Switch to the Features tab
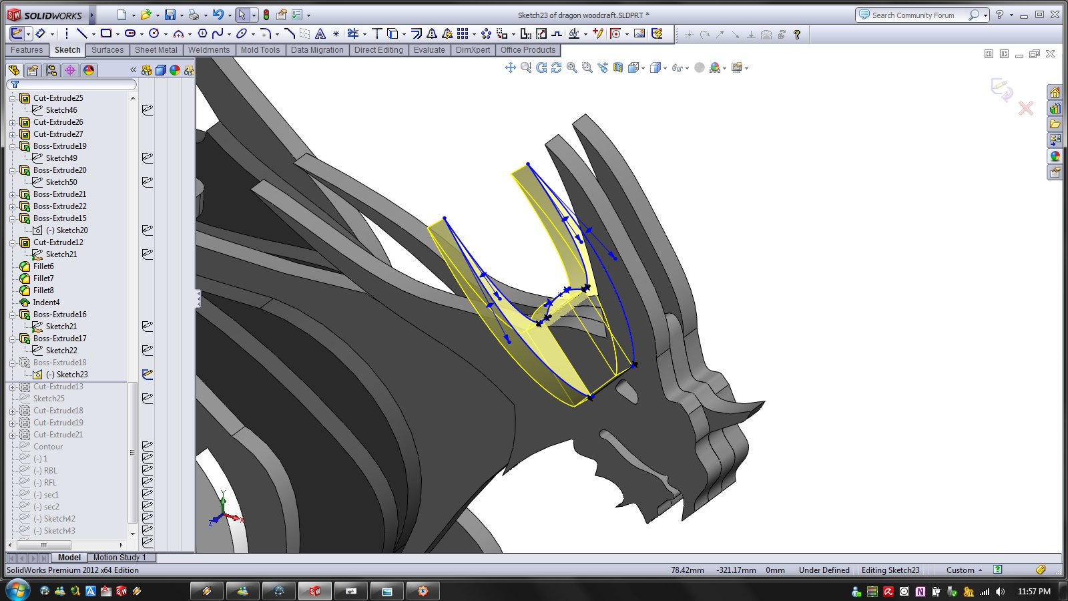Screen dimensions: 1068x601 pos(27,50)
